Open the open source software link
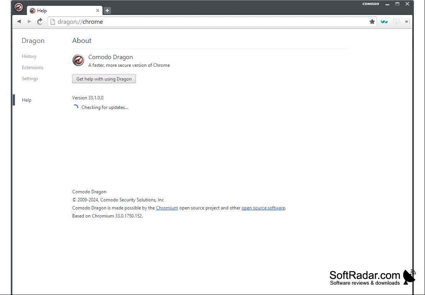 tap(263, 208)
